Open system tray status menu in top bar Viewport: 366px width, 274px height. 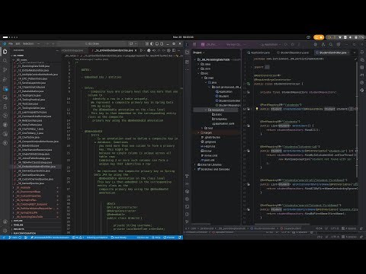point(345,37)
